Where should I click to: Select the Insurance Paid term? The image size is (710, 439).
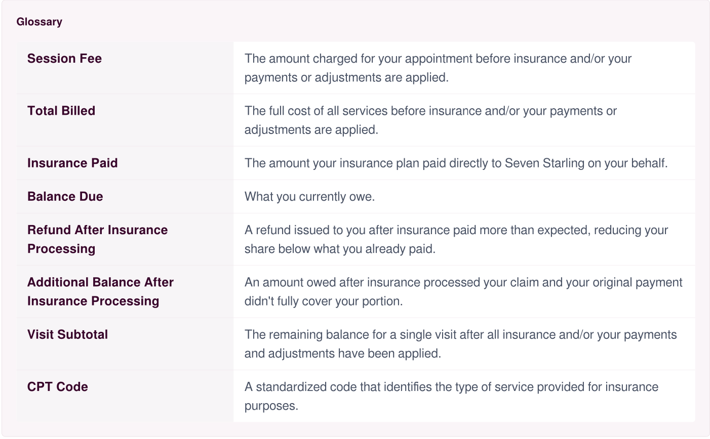tap(72, 163)
